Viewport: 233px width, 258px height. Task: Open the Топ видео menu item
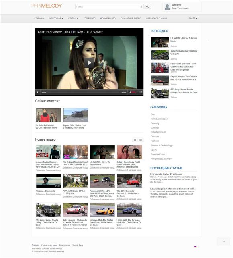click(x=89, y=19)
